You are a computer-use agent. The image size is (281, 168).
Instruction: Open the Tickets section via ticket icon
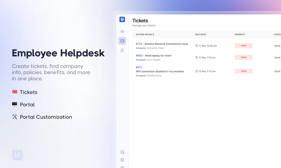[122, 41]
